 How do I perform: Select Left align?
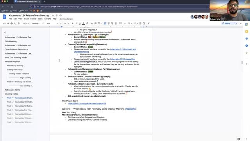pos(105,23)
